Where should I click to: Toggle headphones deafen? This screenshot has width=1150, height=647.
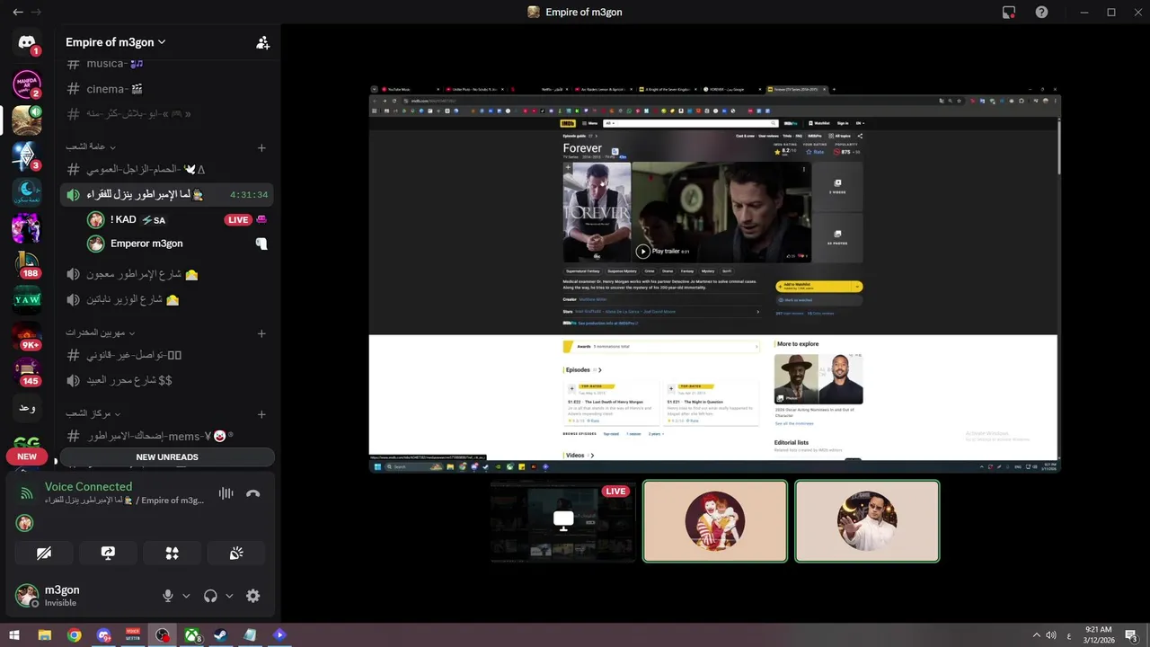point(210,596)
